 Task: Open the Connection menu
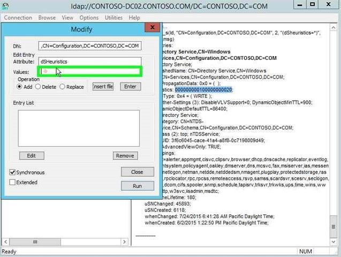(x=18, y=18)
